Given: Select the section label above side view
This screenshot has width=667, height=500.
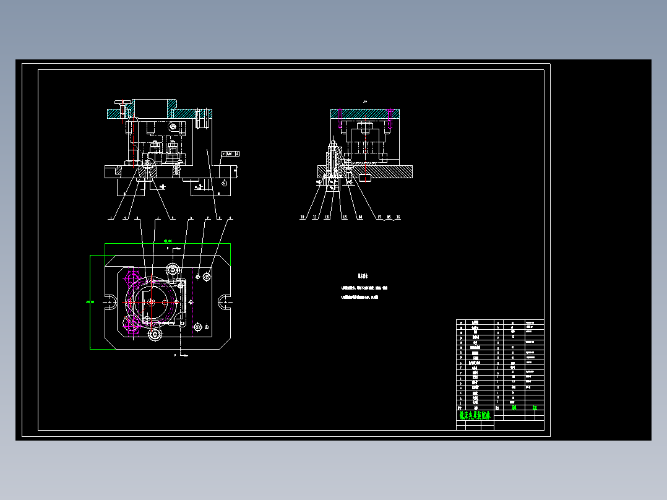Looking at the screenshot, I should (x=365, y=101).
